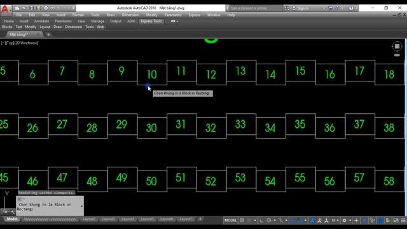This screenshot has width=407, height=229.
Task: Open the AutoCAD application menu logo
Action: coord(5,10)
